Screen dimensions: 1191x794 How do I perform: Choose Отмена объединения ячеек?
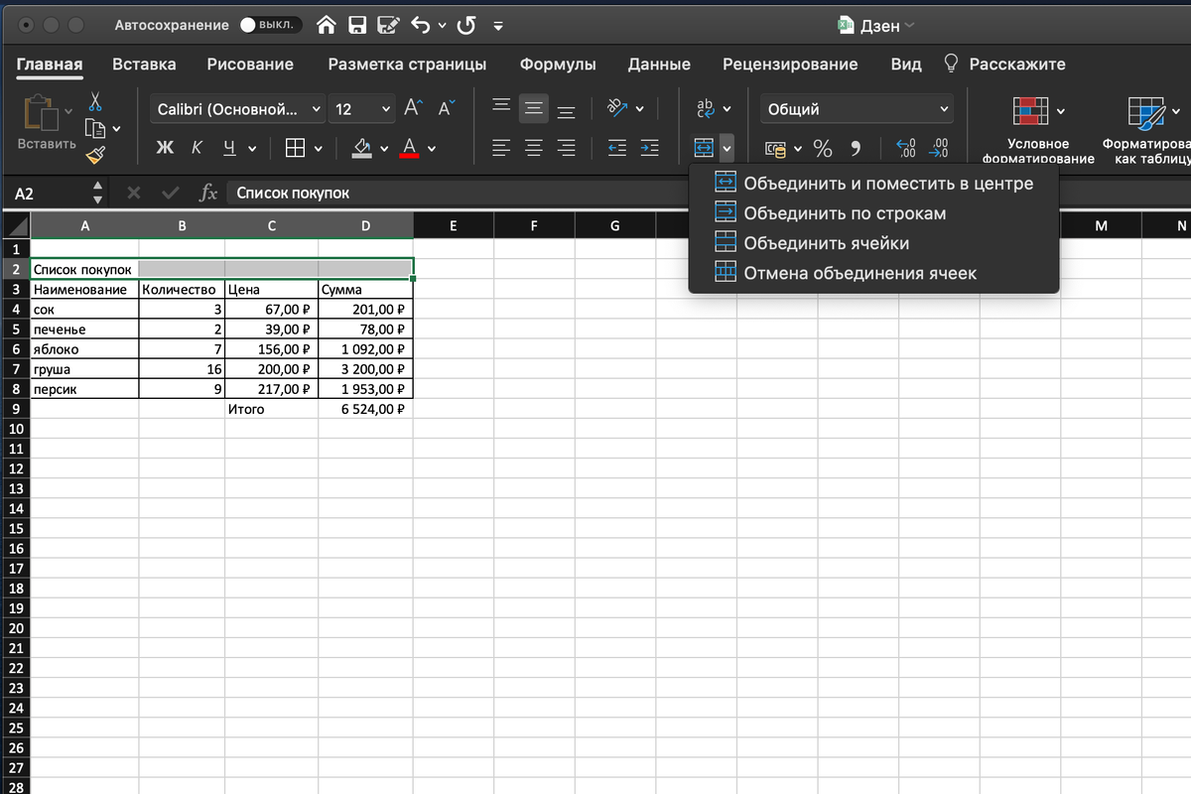(874, 273)
